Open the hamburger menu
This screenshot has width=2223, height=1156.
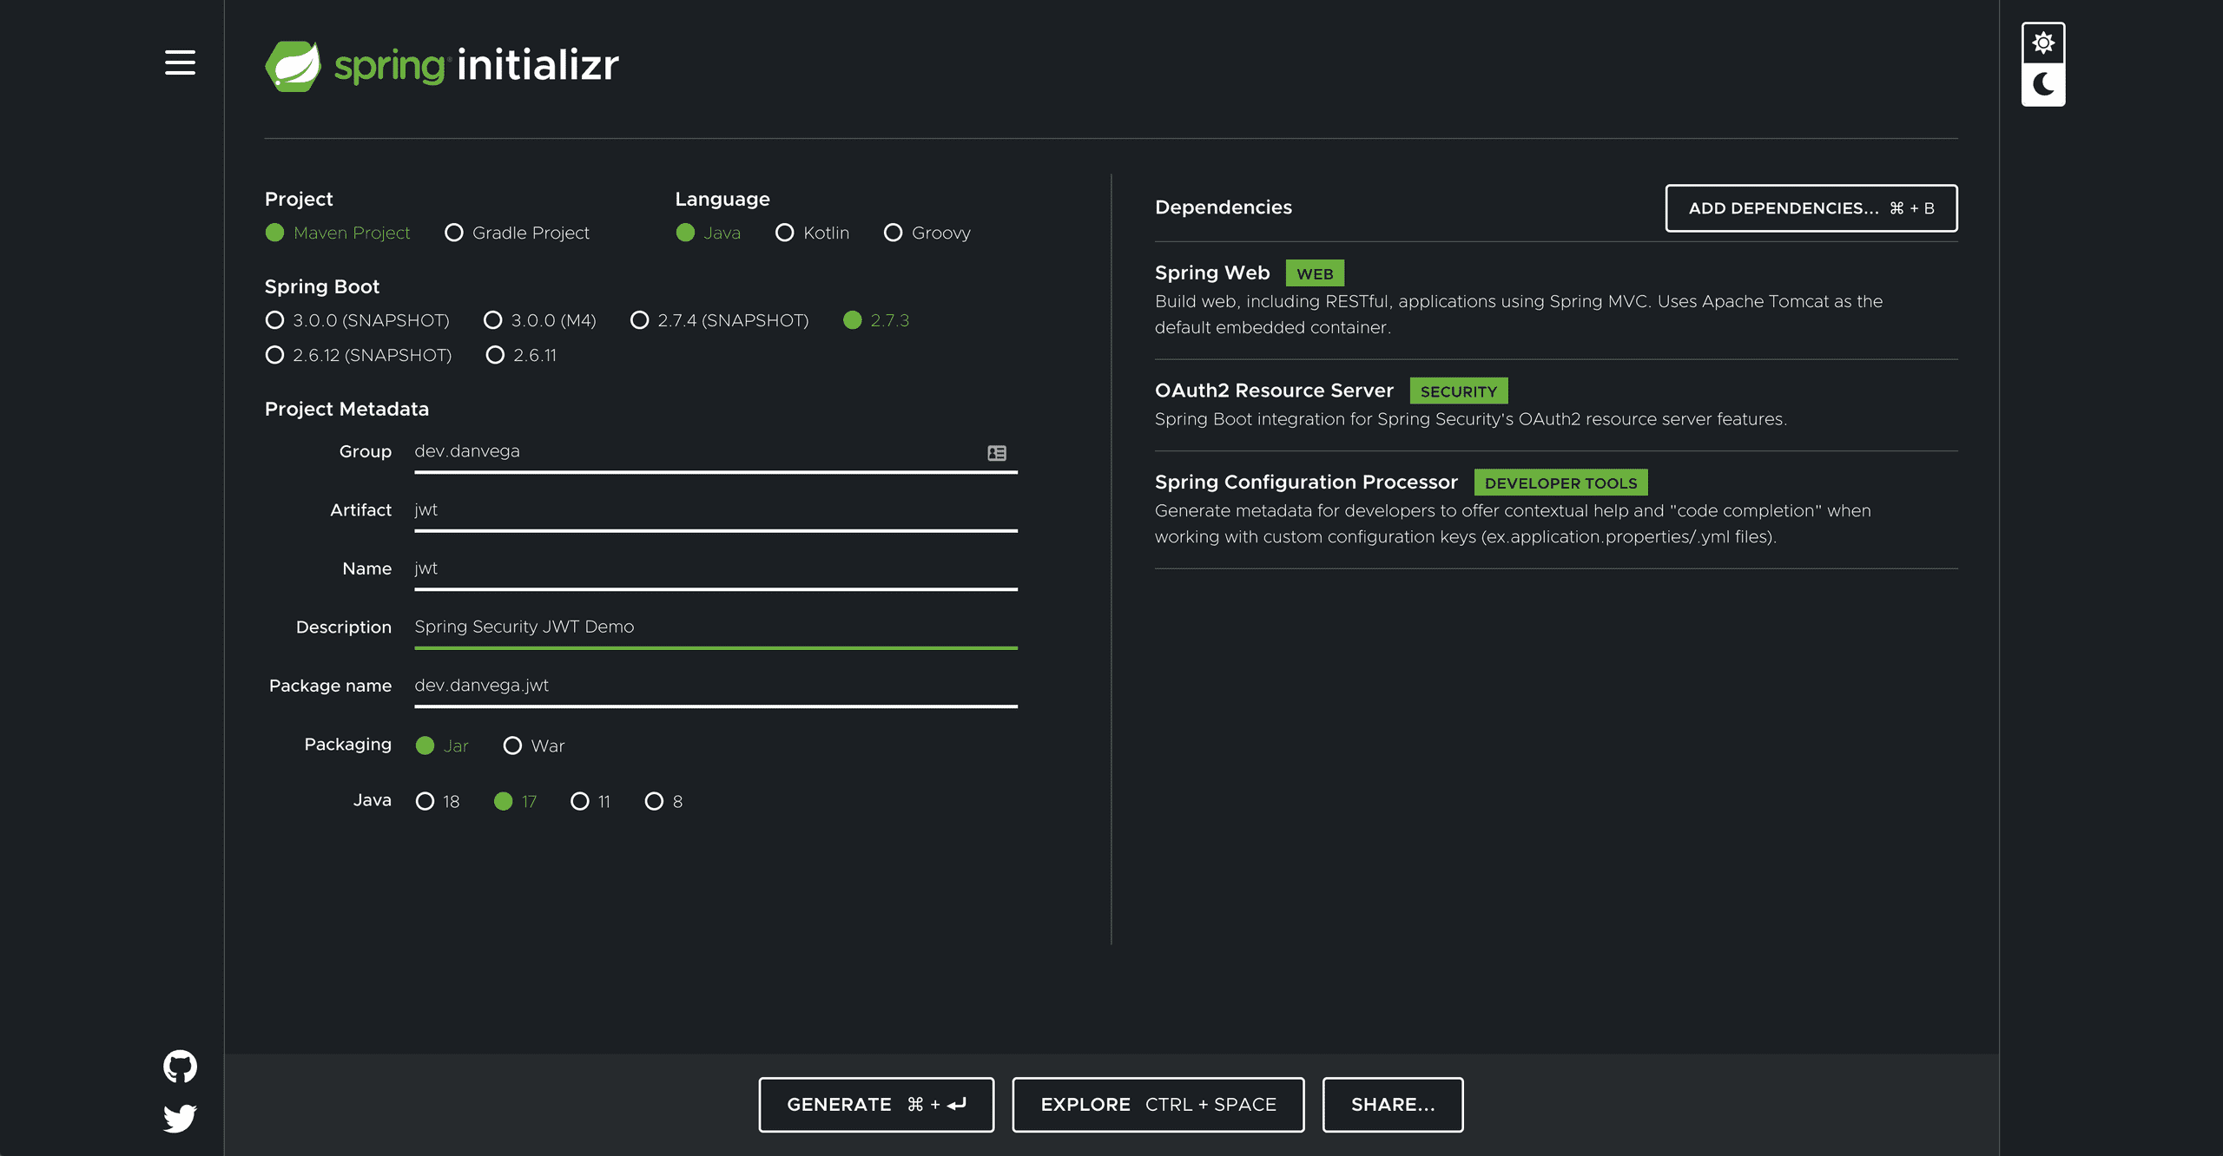[x=180, y=62]
